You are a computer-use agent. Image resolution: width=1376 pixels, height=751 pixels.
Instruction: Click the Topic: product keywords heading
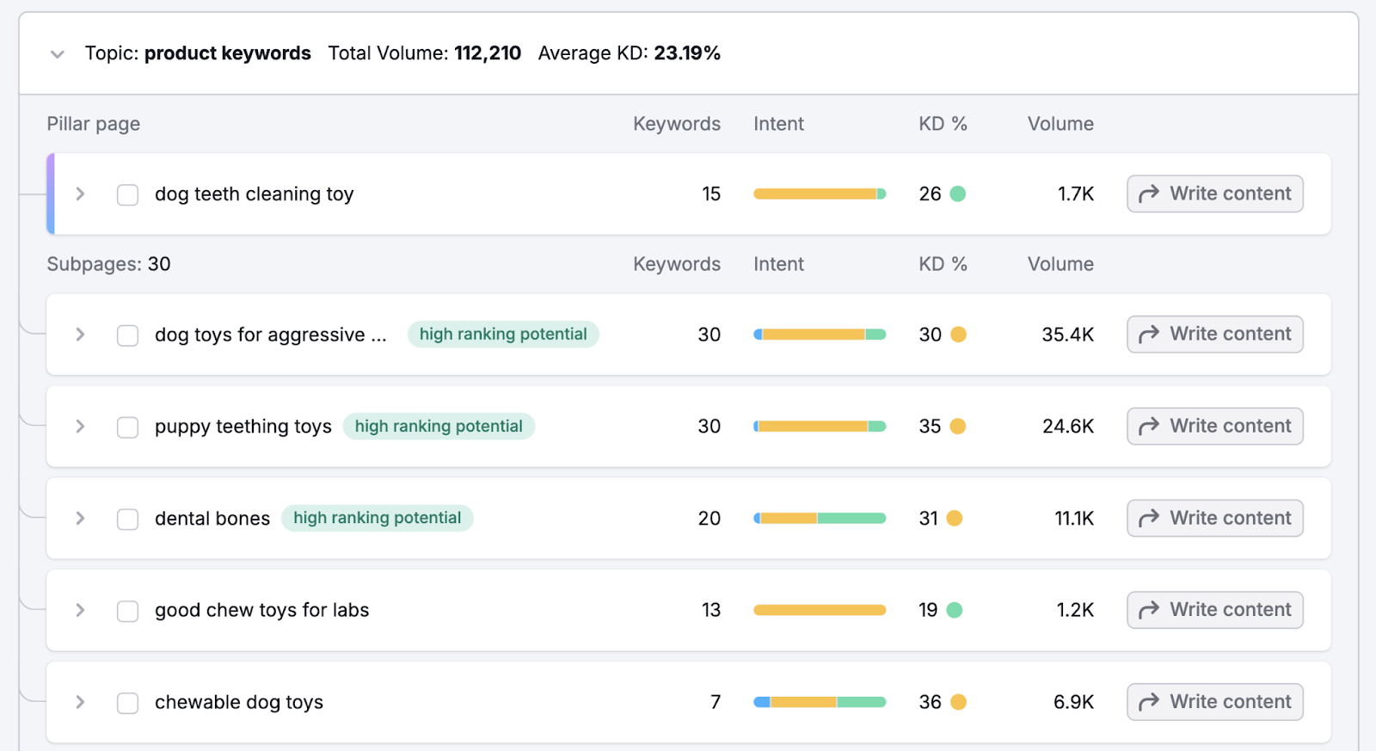[x=198, y=53]
